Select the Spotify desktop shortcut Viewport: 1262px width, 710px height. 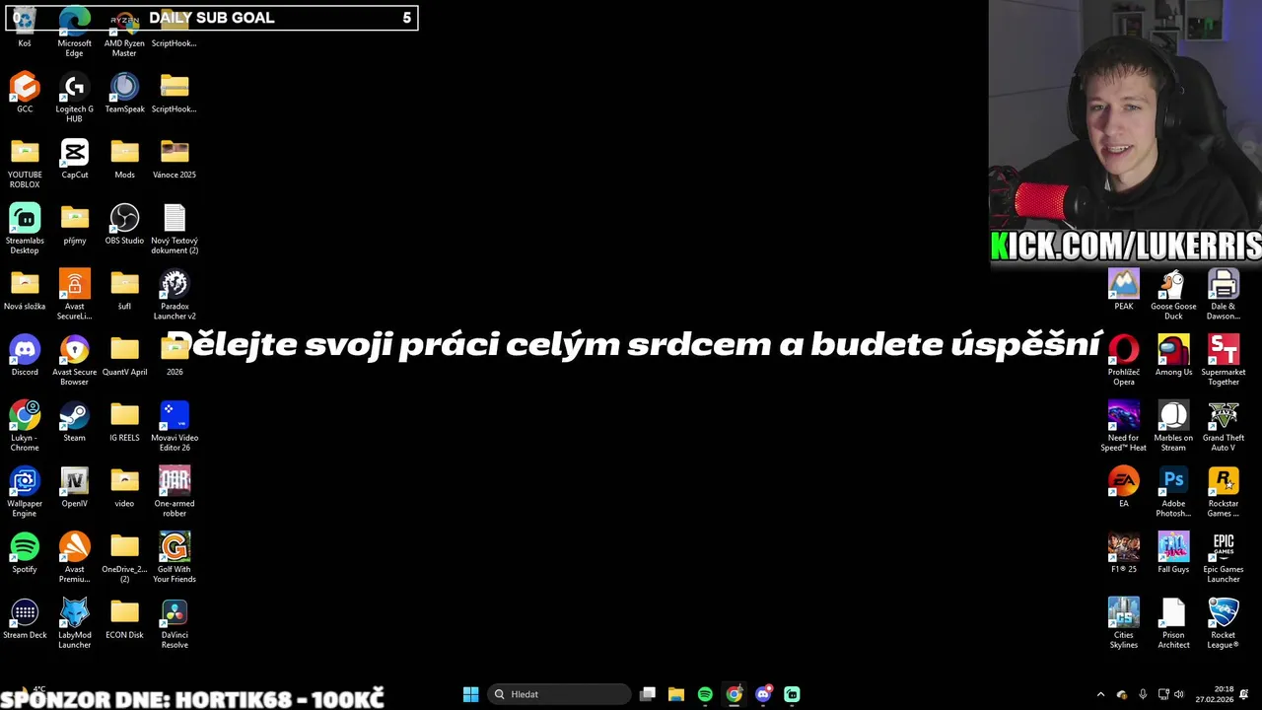(25, 553)
